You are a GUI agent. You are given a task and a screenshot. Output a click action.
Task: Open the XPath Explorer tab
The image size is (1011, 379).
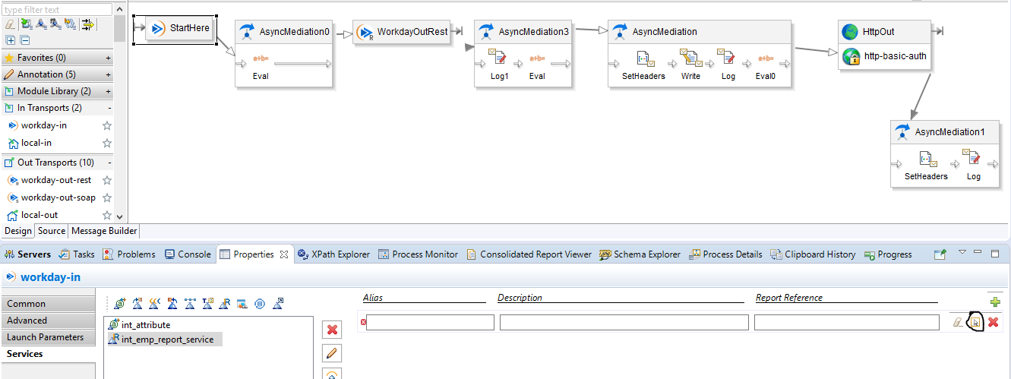coord(333,254)
